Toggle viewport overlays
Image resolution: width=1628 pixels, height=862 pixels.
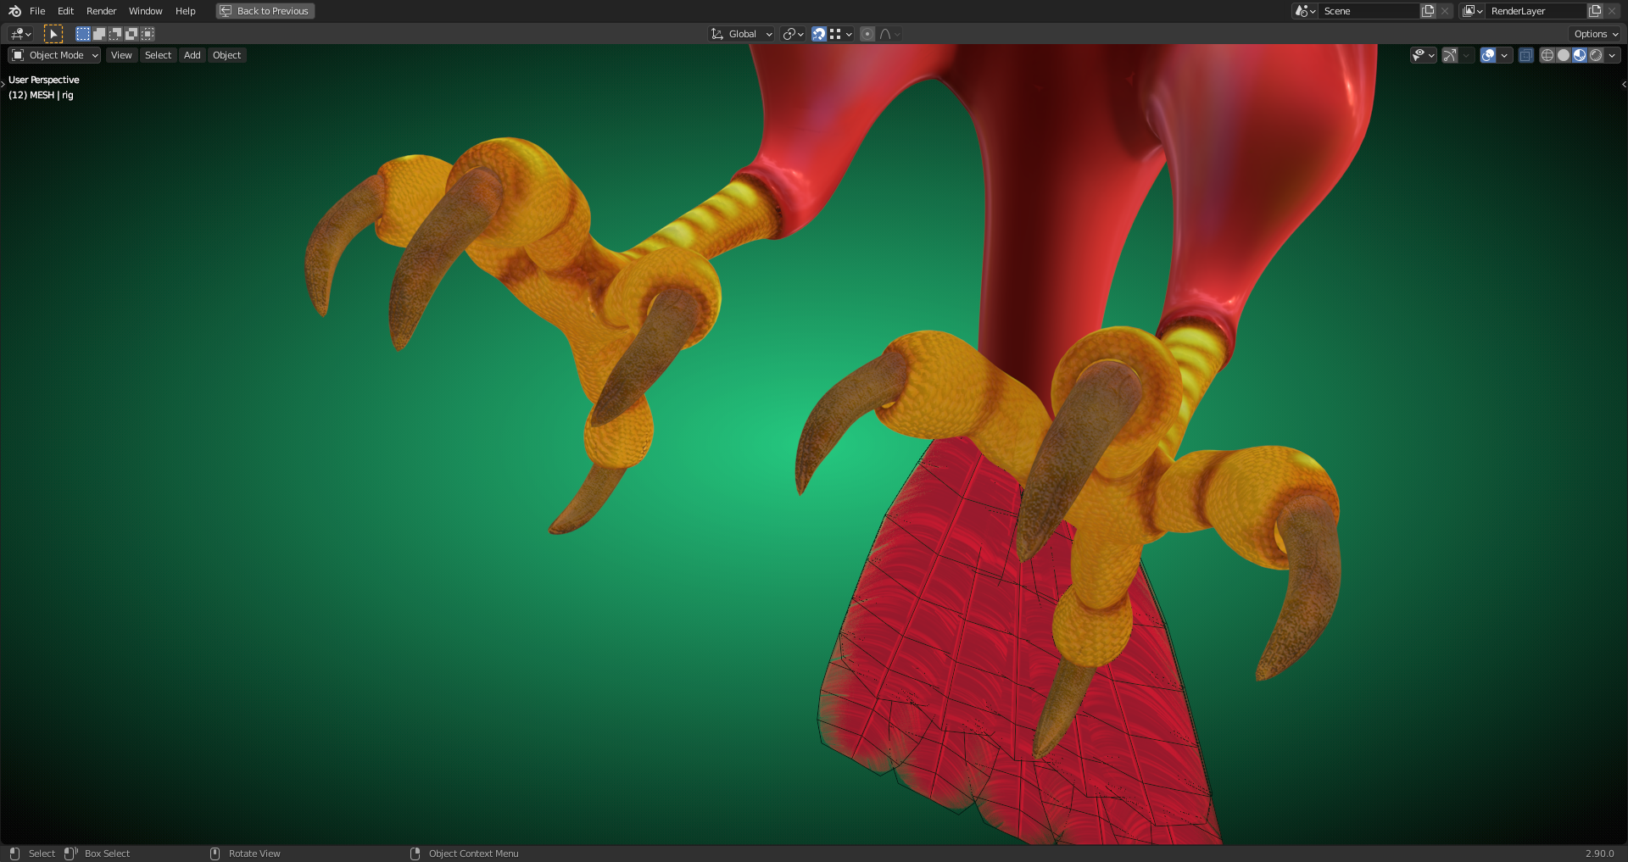tap(1488, 55)
